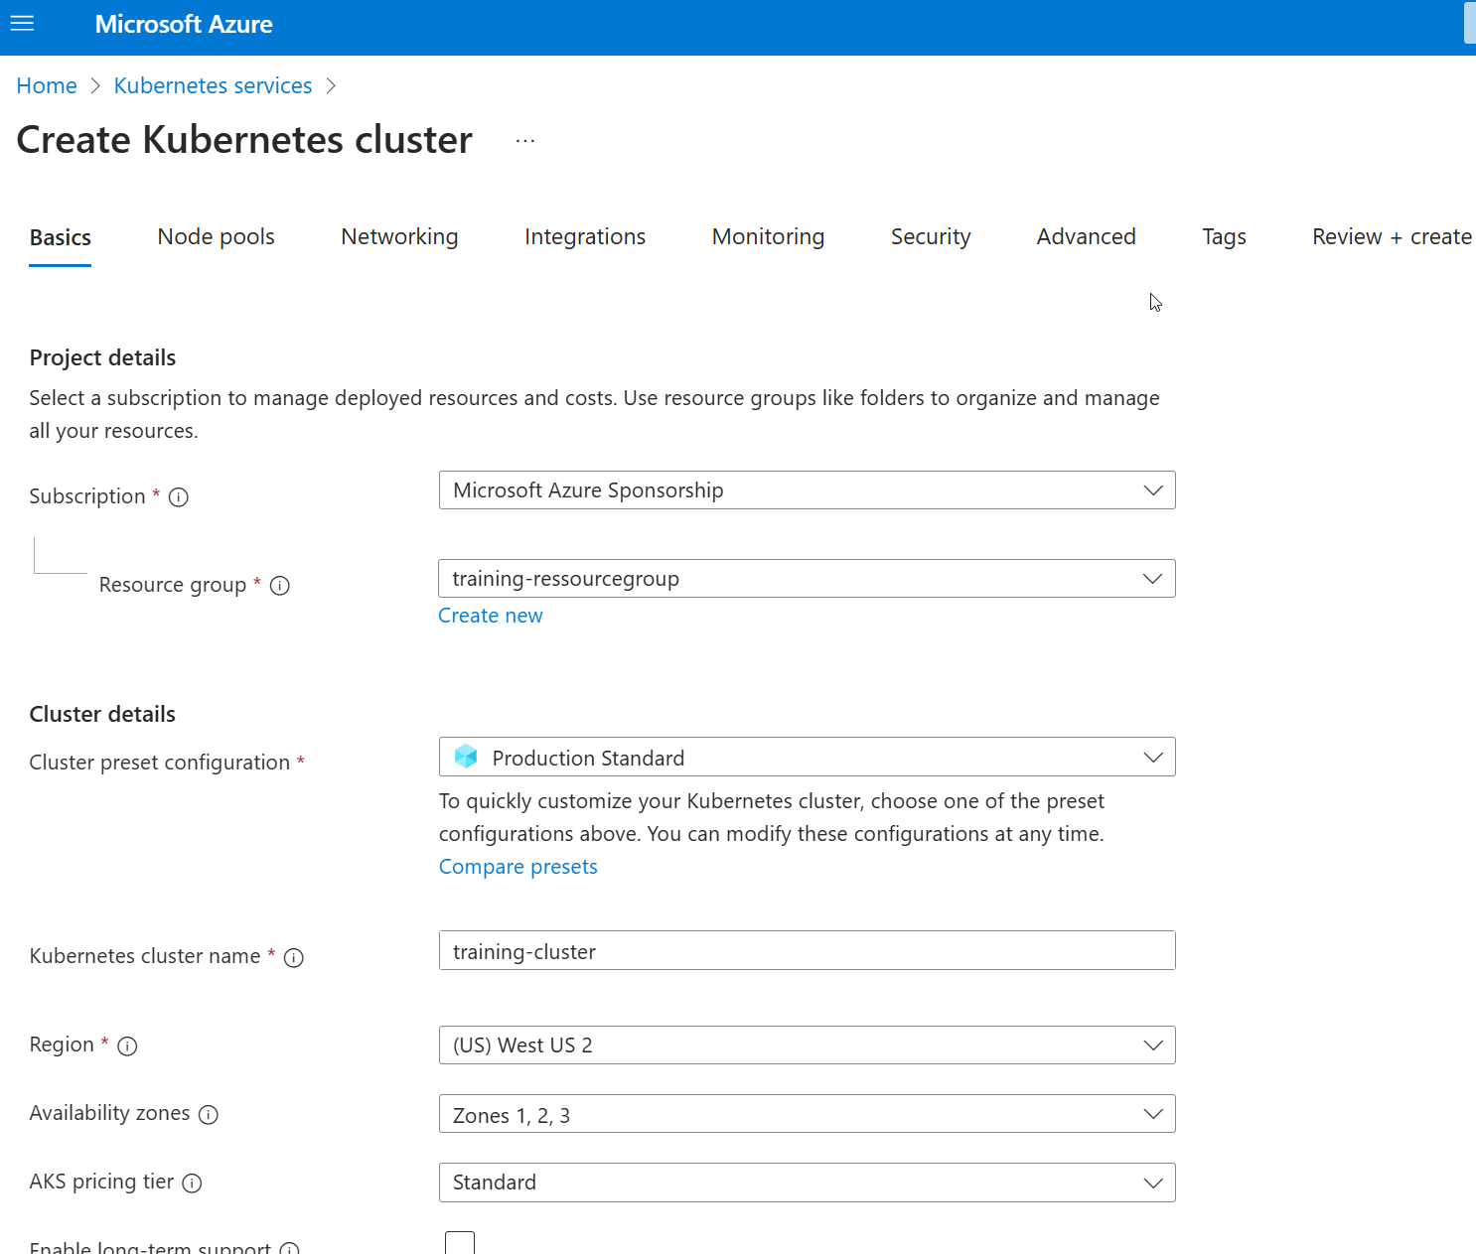Click the Resource group info icon

pyautogui.click(x=280, y=586)
